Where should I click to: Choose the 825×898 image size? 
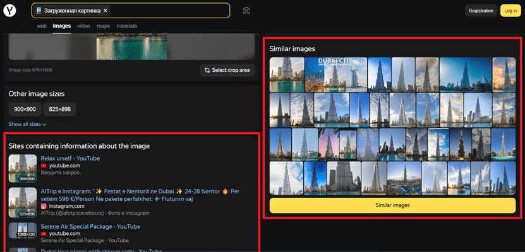59,109
